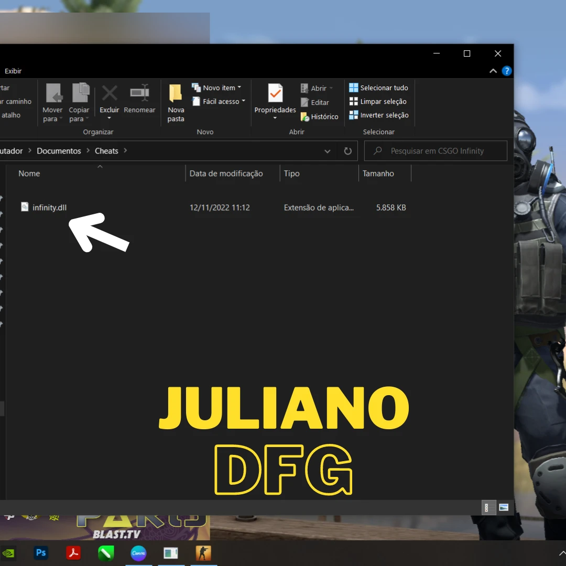The width and height of the screenshot is (566, 566).
Task: Open Photoshop from the taskbar
Action: 41,553
